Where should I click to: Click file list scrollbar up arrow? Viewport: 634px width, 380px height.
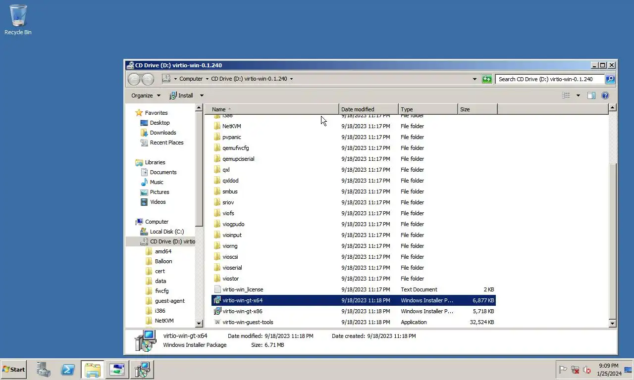click(612, 107)
